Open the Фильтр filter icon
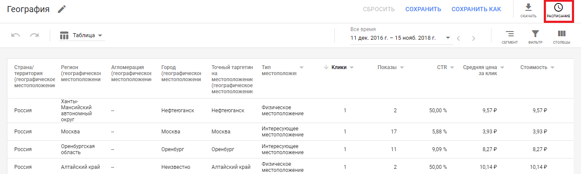The width and height of the screenshot is (581, 174). click(x=535, y=34)
